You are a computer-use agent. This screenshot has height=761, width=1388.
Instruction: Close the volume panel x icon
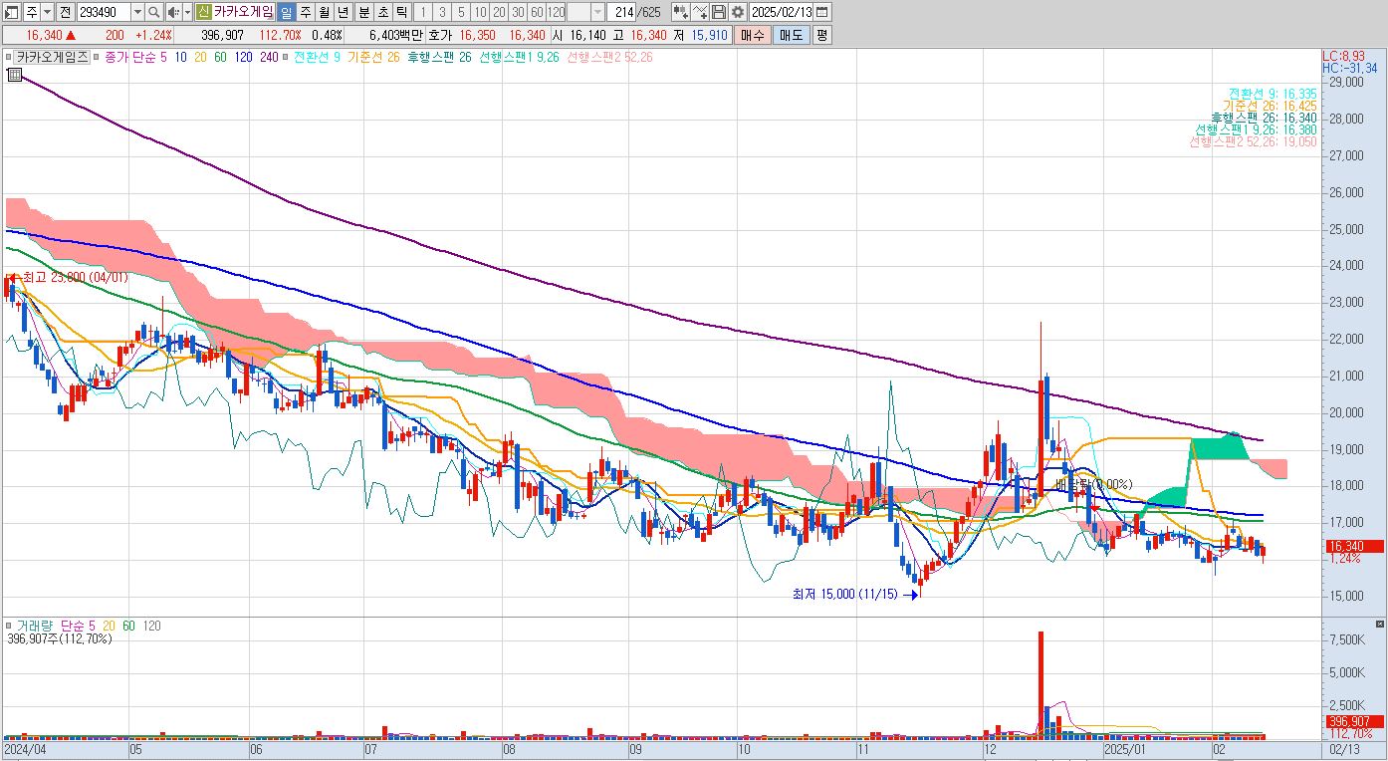click(x=1378, y=624)
